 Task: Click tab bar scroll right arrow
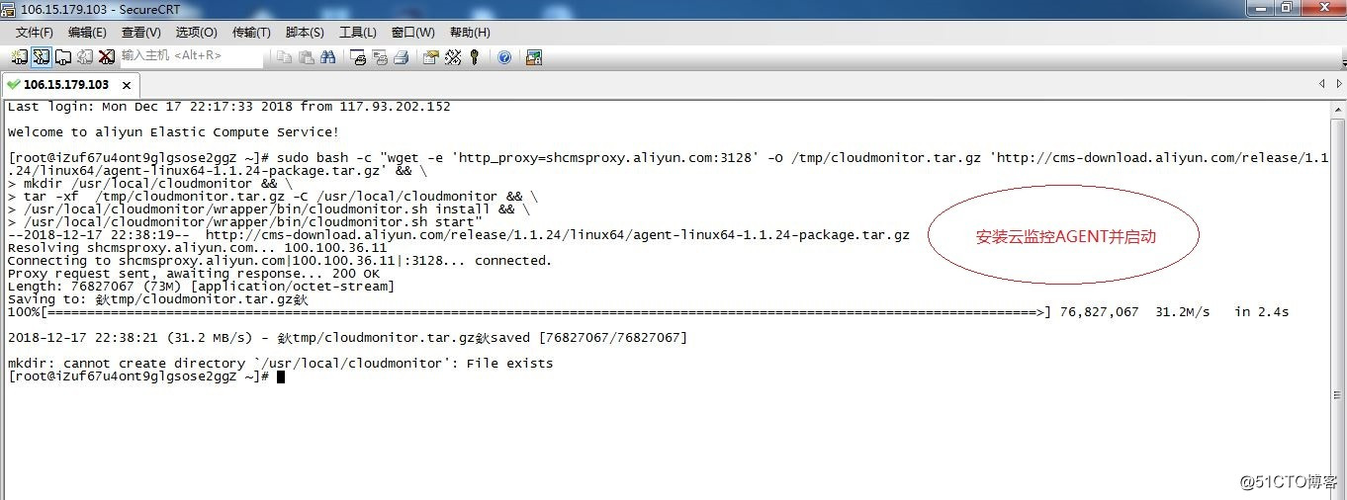(1337, 85)
